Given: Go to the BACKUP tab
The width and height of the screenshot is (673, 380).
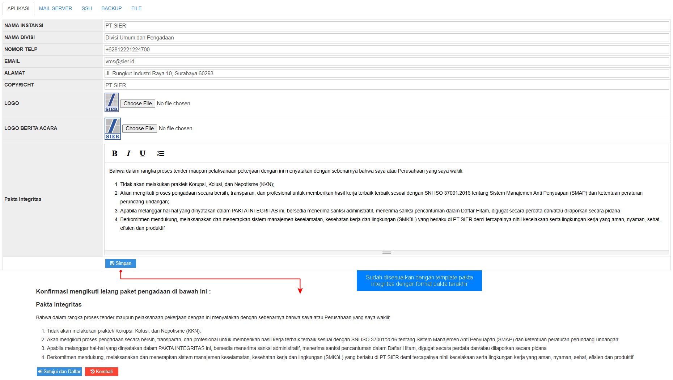Looking at the screenshot, I should (x=111, y=8).
